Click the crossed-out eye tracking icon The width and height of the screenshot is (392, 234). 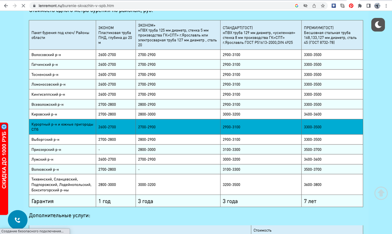(305, 6)
